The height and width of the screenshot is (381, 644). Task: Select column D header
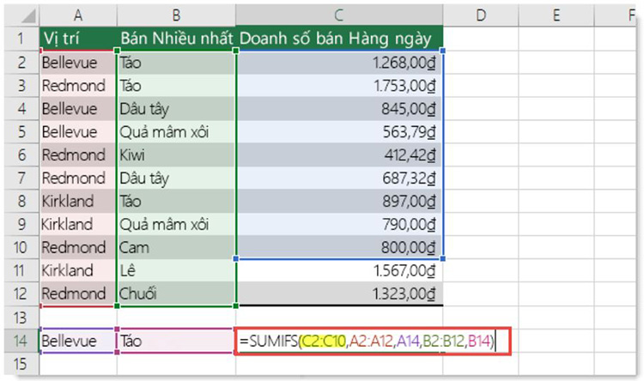click(481, 15)
